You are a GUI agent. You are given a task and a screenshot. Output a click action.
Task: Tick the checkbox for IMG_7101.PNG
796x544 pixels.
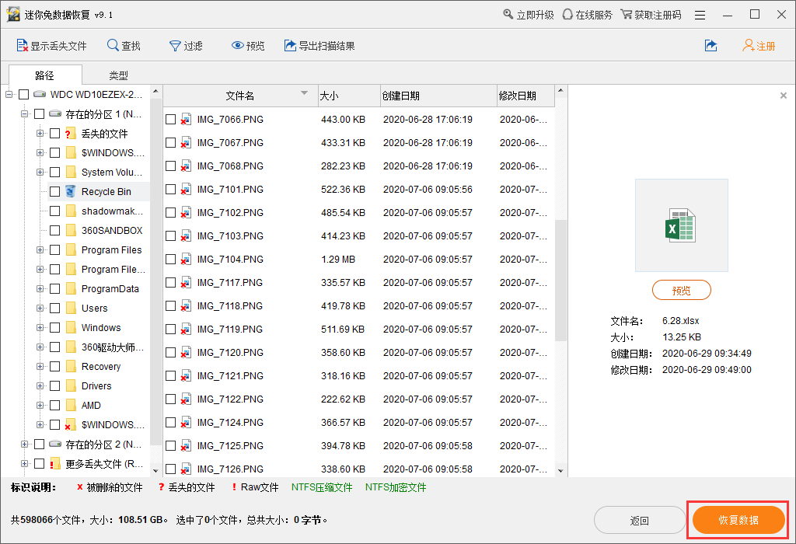[170, 190]
